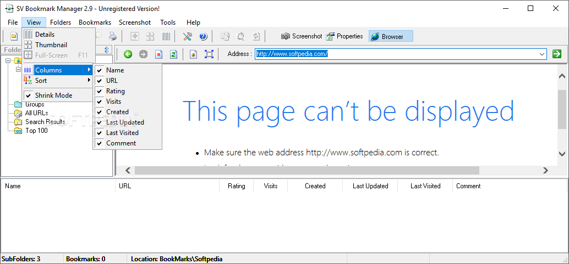Click the browser scroll-right arrow

point(545,170)
